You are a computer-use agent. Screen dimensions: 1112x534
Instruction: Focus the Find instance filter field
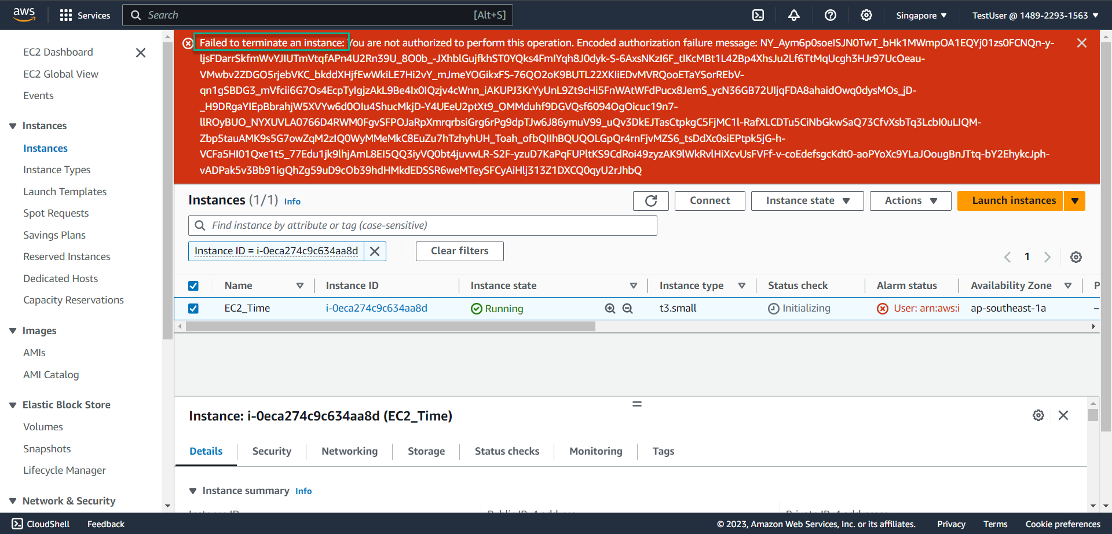[423, 226]
